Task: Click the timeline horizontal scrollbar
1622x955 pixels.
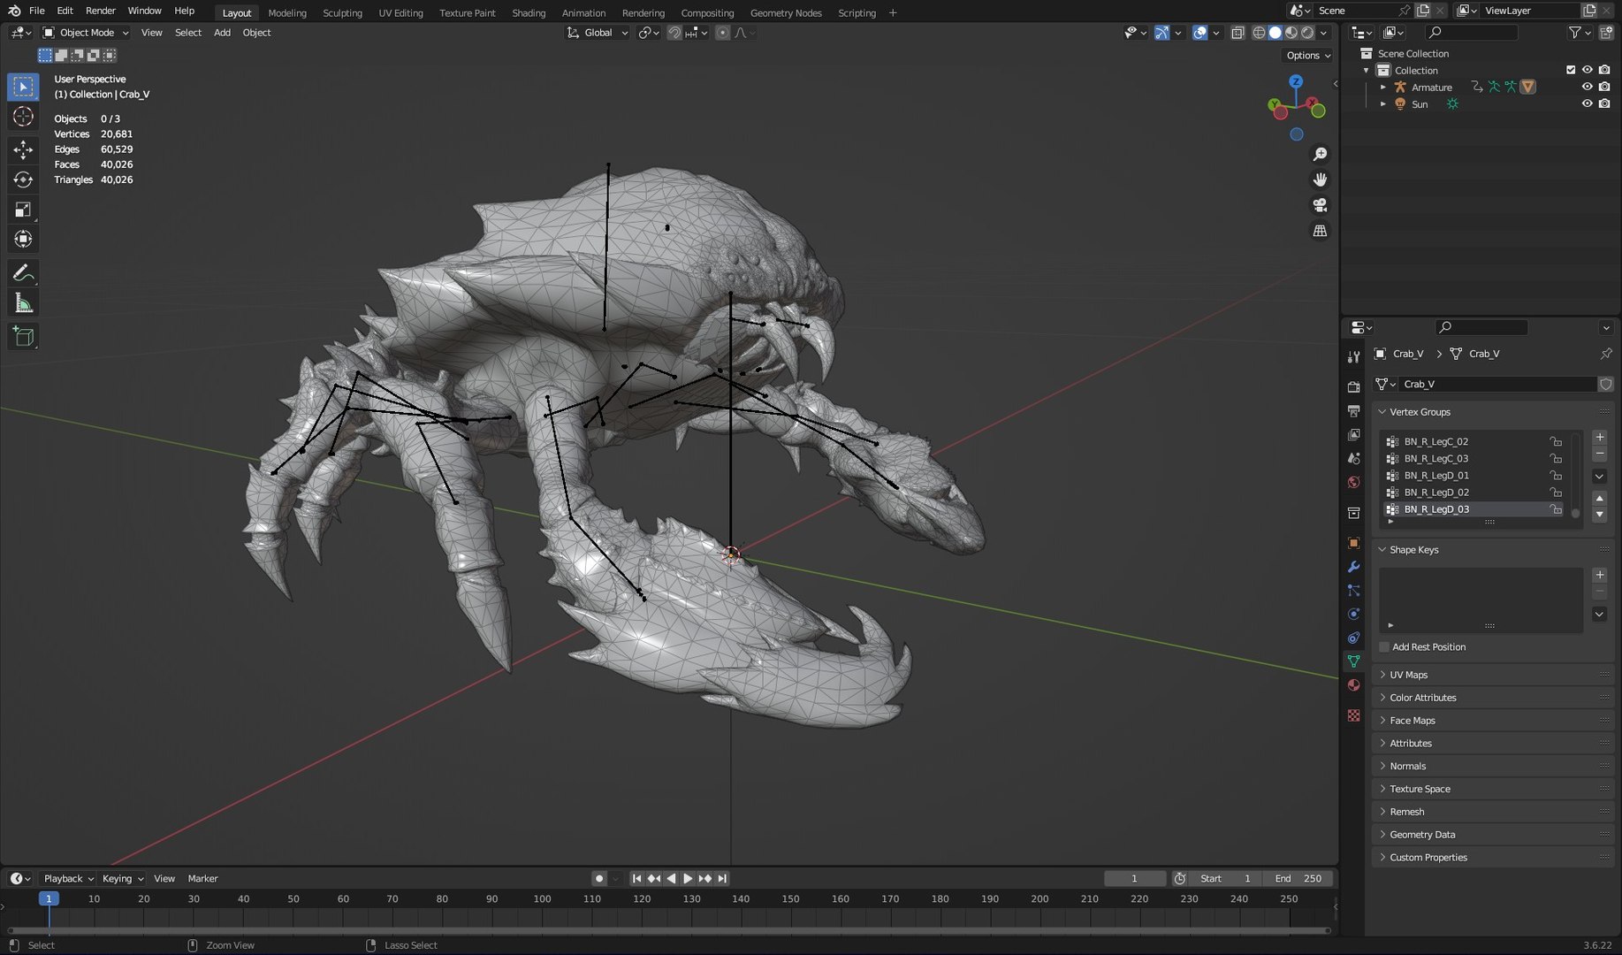Action: tap(669, 931)
